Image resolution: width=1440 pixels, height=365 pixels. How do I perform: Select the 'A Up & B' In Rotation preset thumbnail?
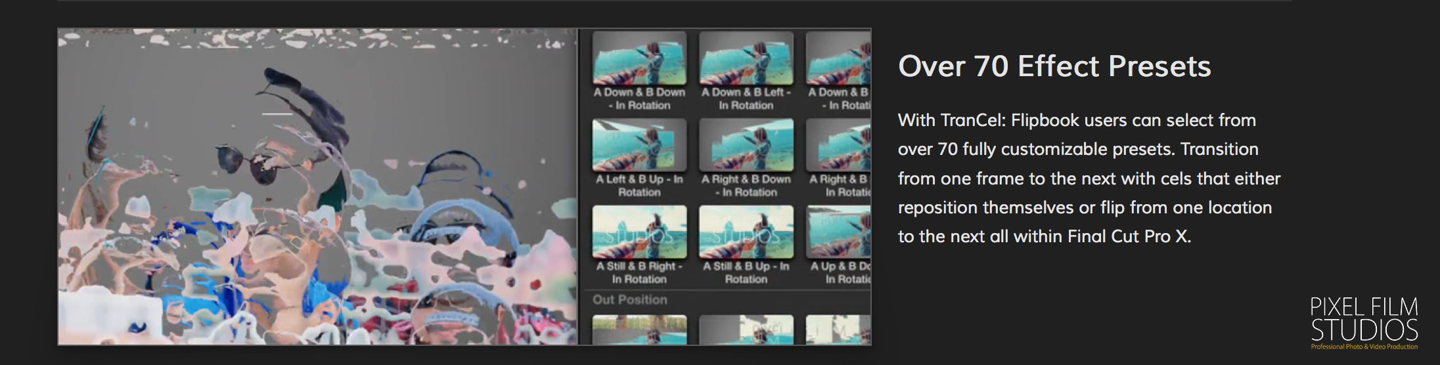coord(838,232)
